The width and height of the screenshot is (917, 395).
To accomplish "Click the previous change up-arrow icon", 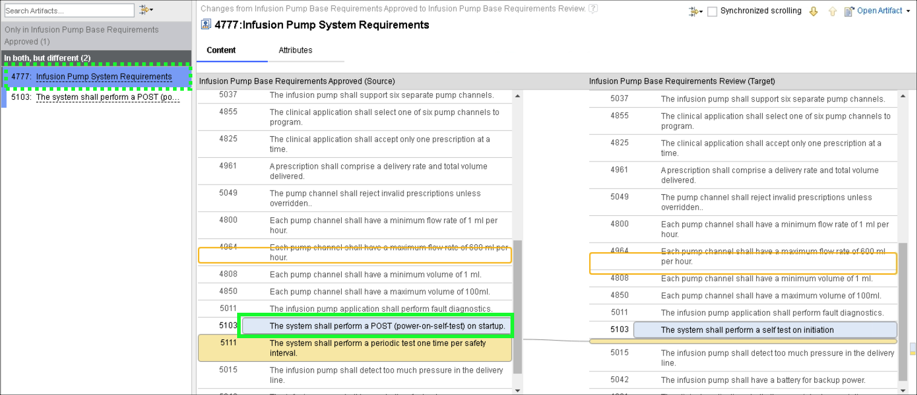I will (x=832, y=11).
